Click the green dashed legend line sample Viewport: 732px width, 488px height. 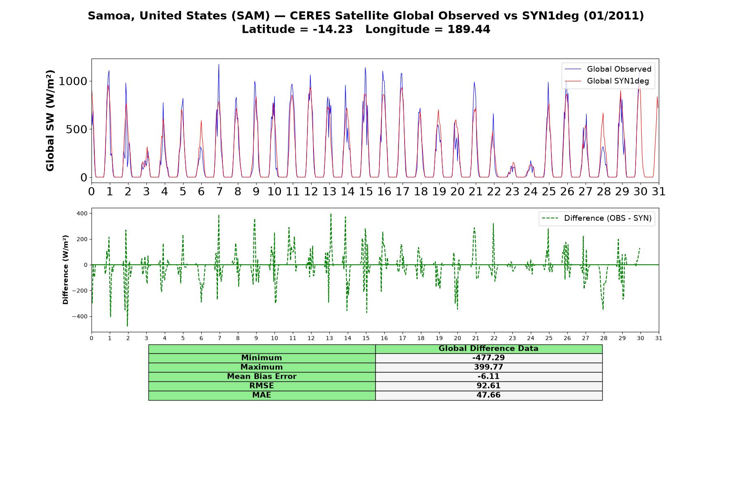coord(551,219)
